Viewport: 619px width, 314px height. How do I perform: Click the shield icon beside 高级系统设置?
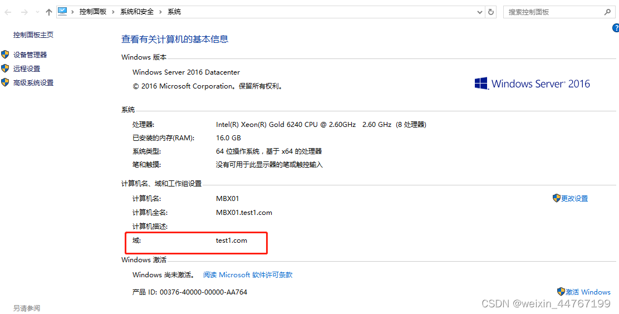pos(5,82)
